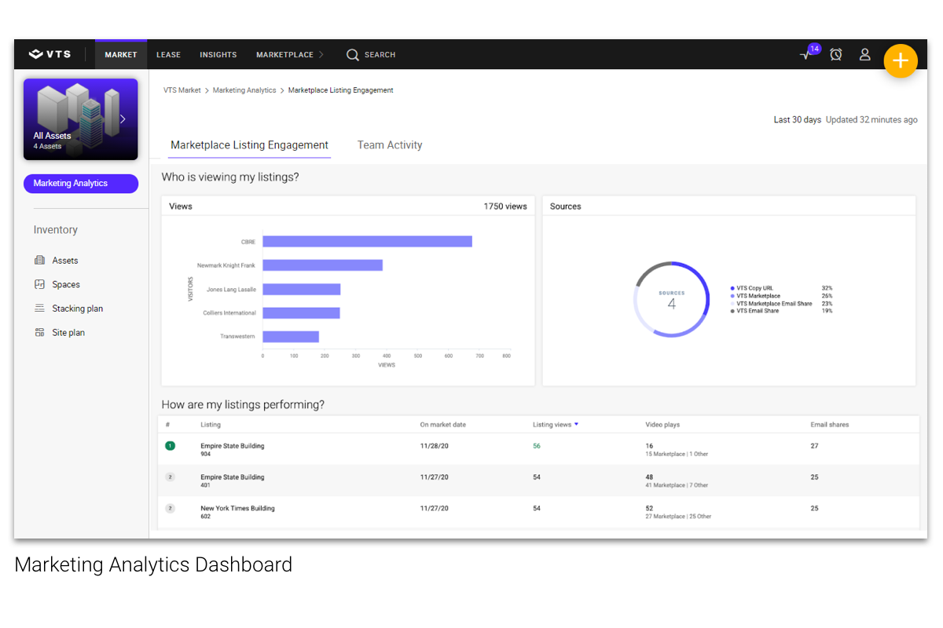Click "15 Marketplace | 1 Other" video plays detail

coord(677,455)
